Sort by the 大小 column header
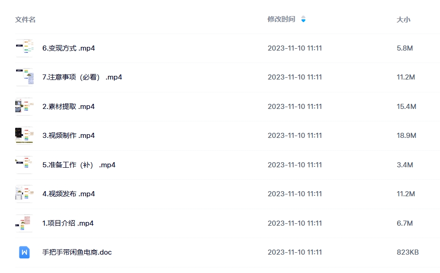The width and height of the screenshot is (440, 273). pos(403,19)
